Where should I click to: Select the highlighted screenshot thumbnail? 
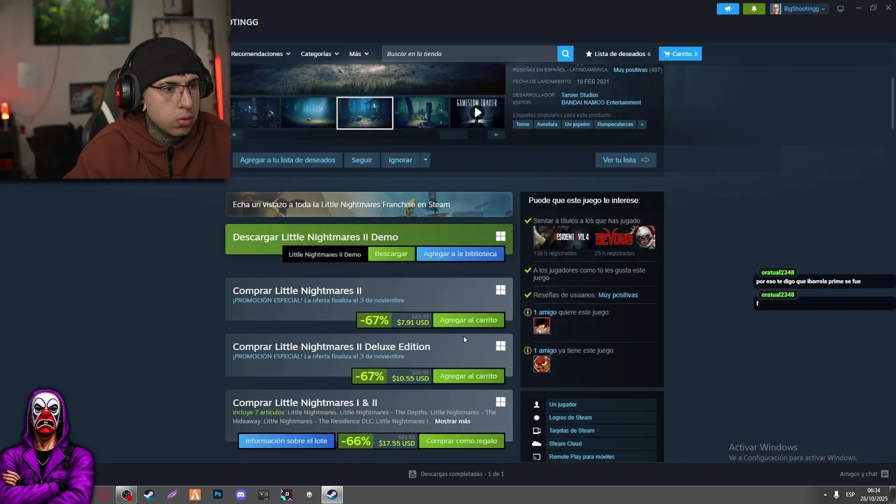[365, 113]
